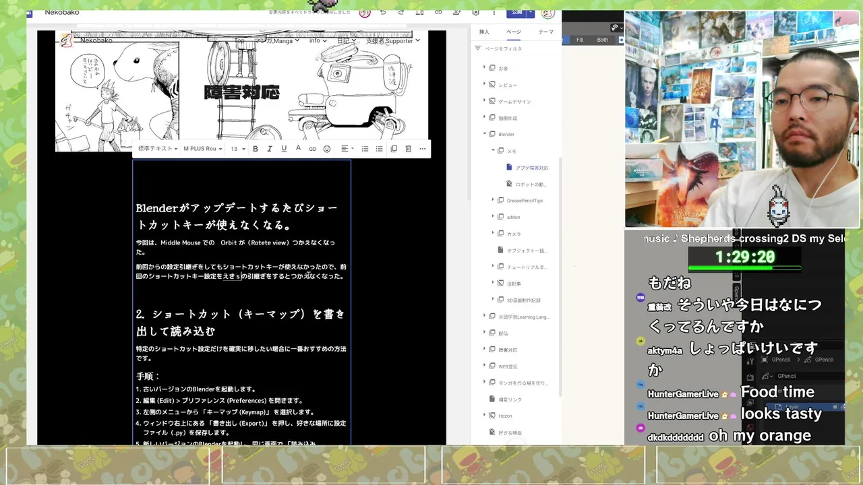Select the カメラ page entry

tap(514, 234)
